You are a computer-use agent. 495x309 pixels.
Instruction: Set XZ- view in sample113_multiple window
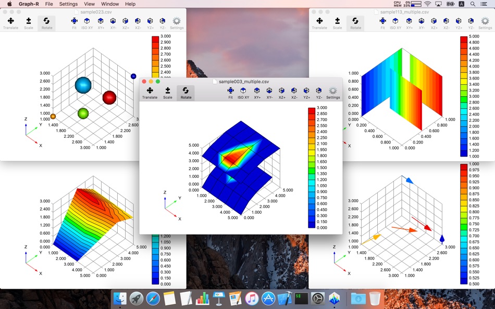click(x=446, y=23)
